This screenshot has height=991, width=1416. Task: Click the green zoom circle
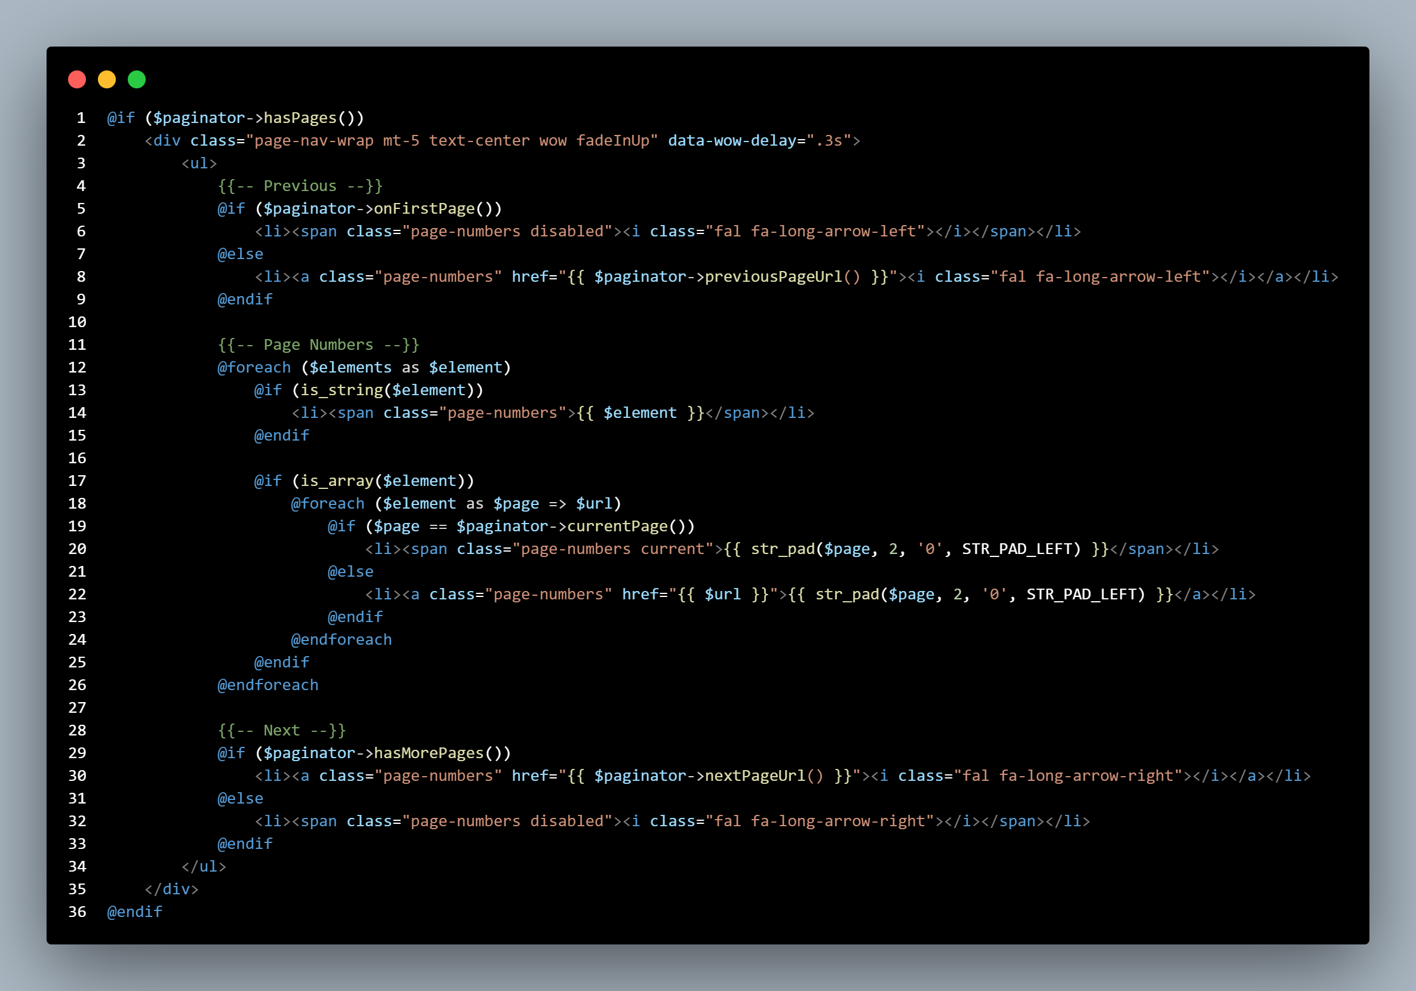[137, 79]
